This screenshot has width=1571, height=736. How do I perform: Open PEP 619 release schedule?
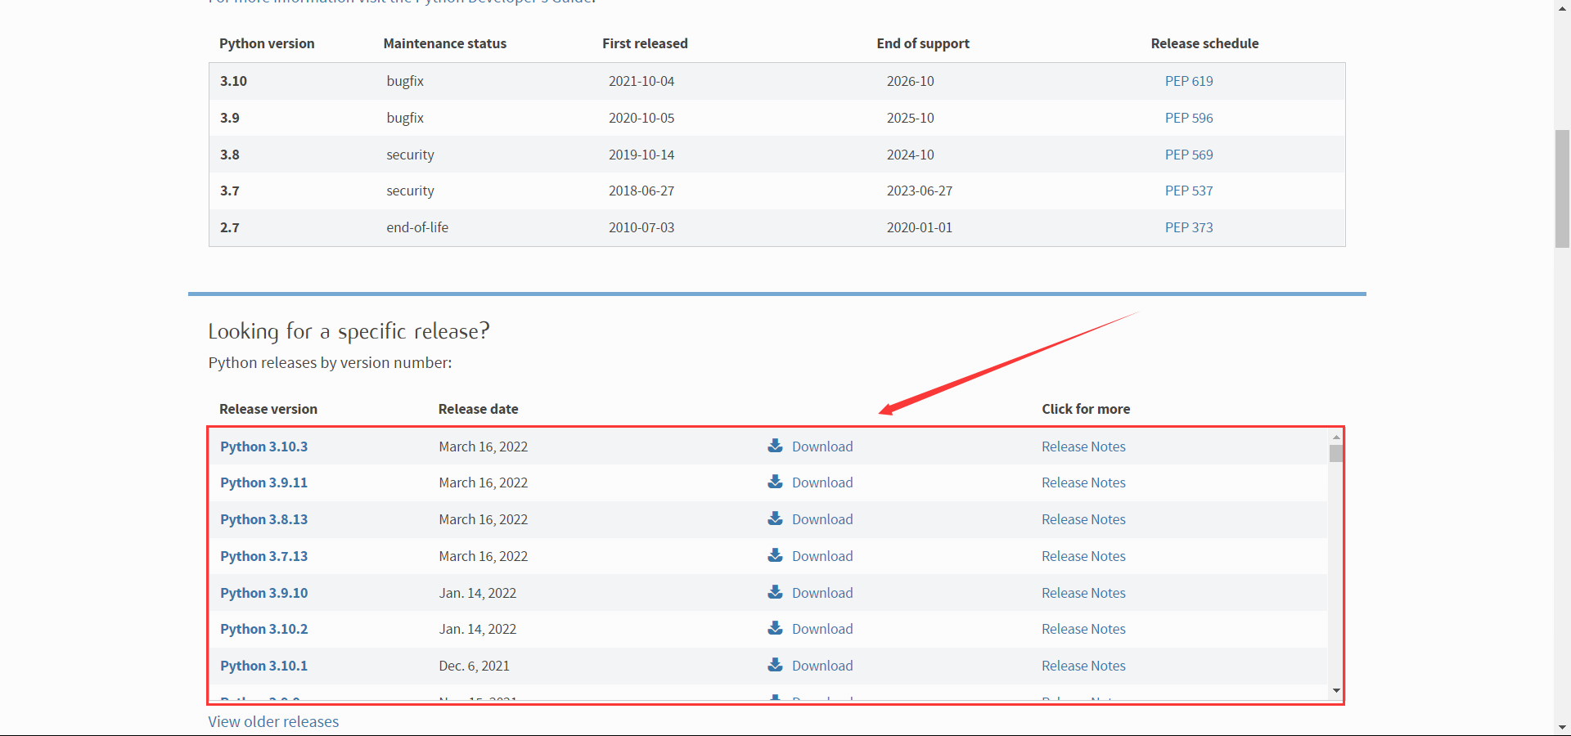pos(1189,81)
